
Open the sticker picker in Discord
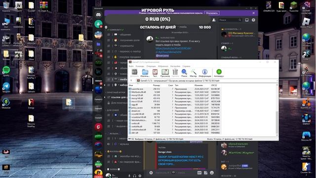pyautogui.click(x=205, y=173)
